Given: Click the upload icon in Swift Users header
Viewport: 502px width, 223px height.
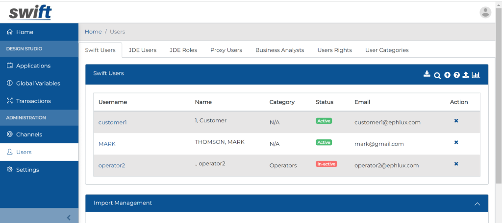Looking at the screenshot, I should click(466, 75).
